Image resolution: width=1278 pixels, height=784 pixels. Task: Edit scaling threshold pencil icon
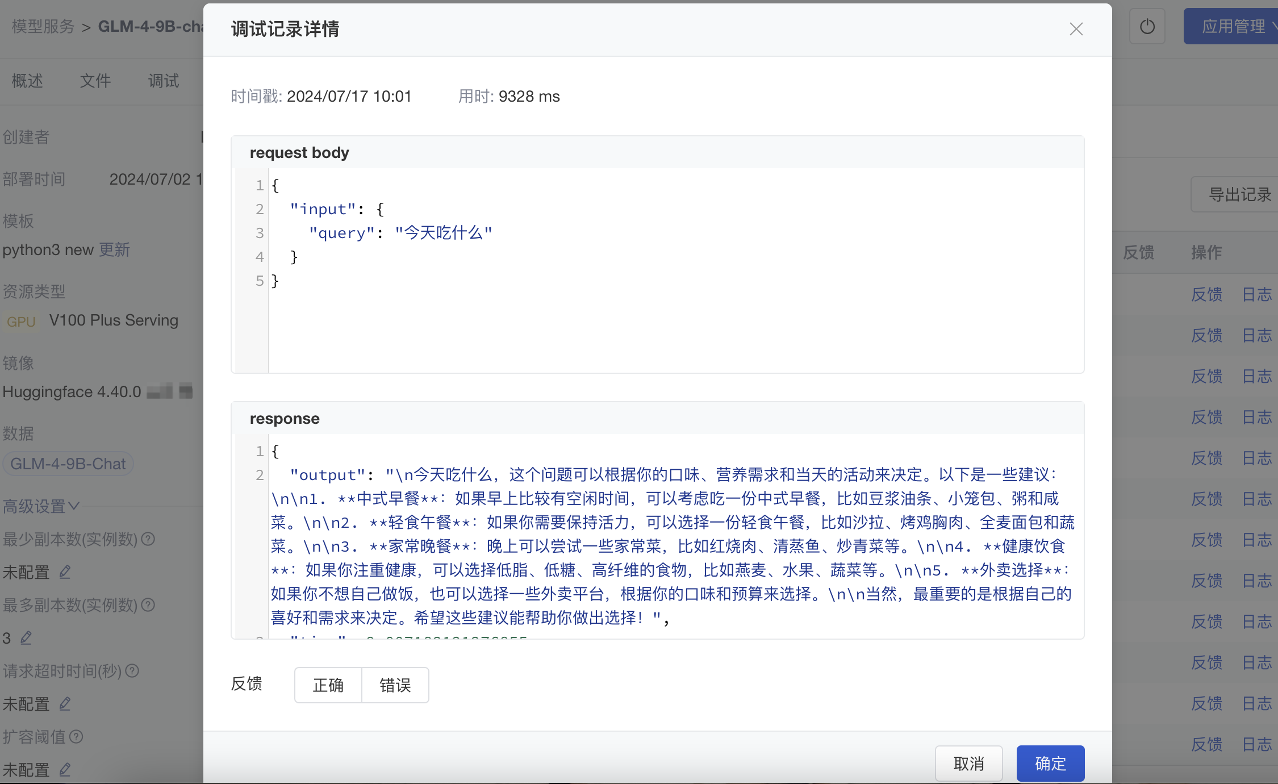(65, 769)
